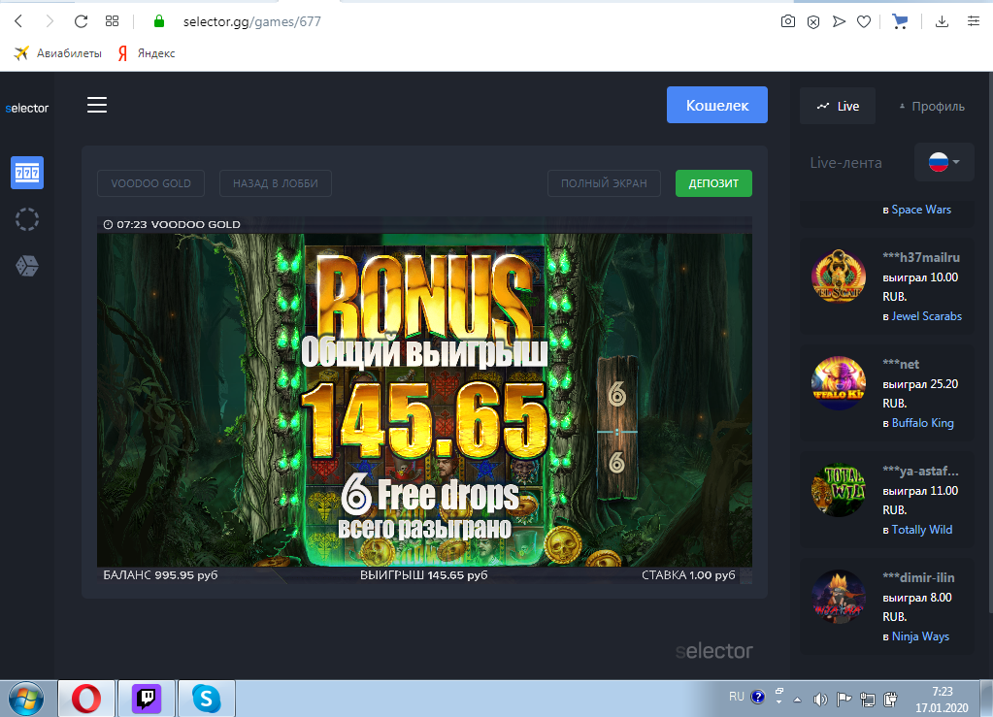Select the dashed circle sidebar icon
993x717 pixels.
point(27,219)
